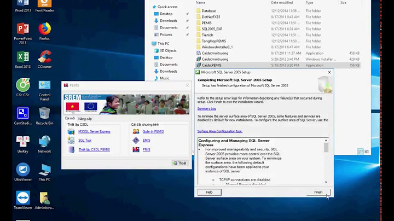Launch Firefox from desktop

(x=44, y=31)
